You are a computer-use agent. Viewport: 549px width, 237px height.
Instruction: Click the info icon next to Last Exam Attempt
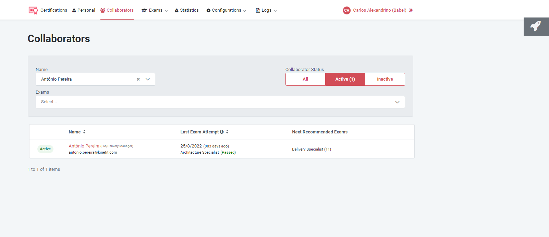(x=222, y=132)
